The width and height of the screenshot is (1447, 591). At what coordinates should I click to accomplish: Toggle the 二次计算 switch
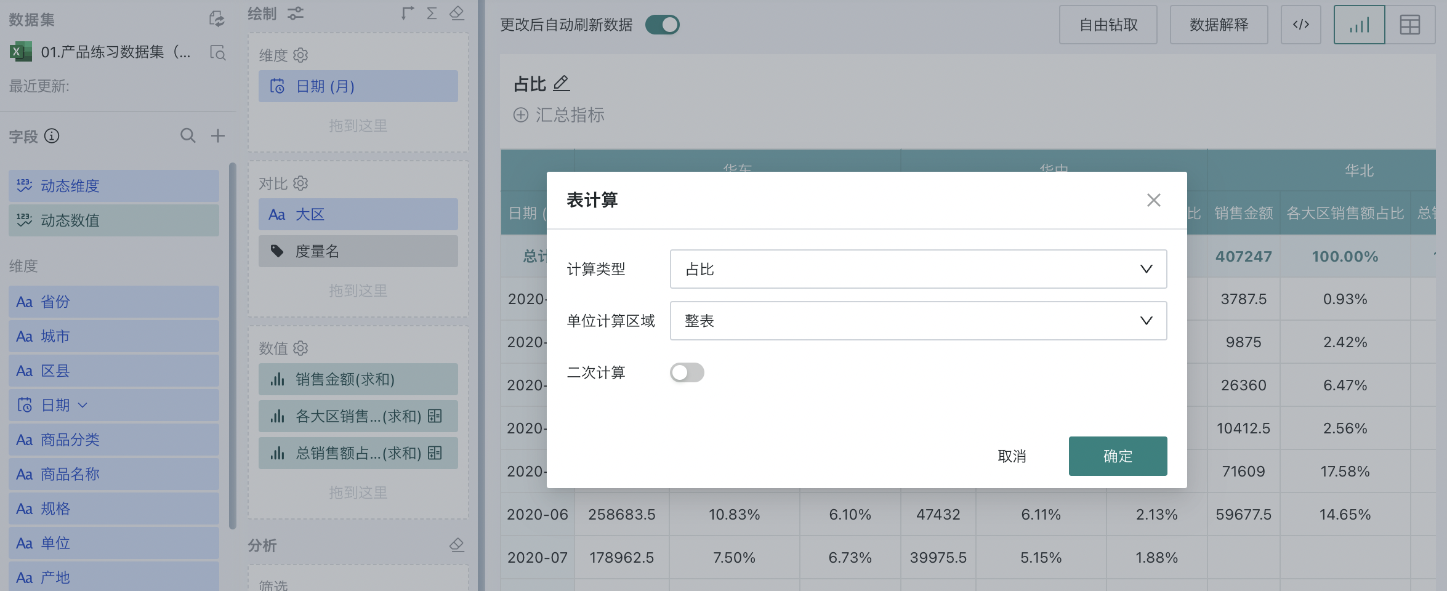[687, 372]
